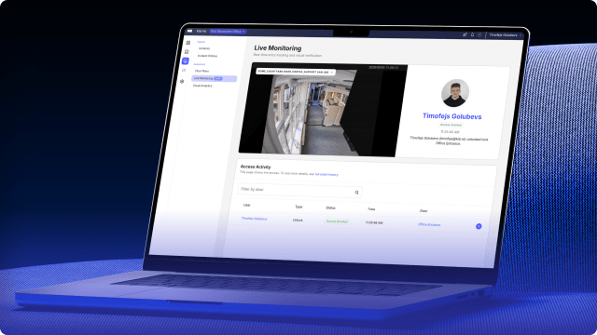The height and width of the screenshot is (335, 597).
Task: Click the circular help icon beside bell
Action: coord(479,35)
